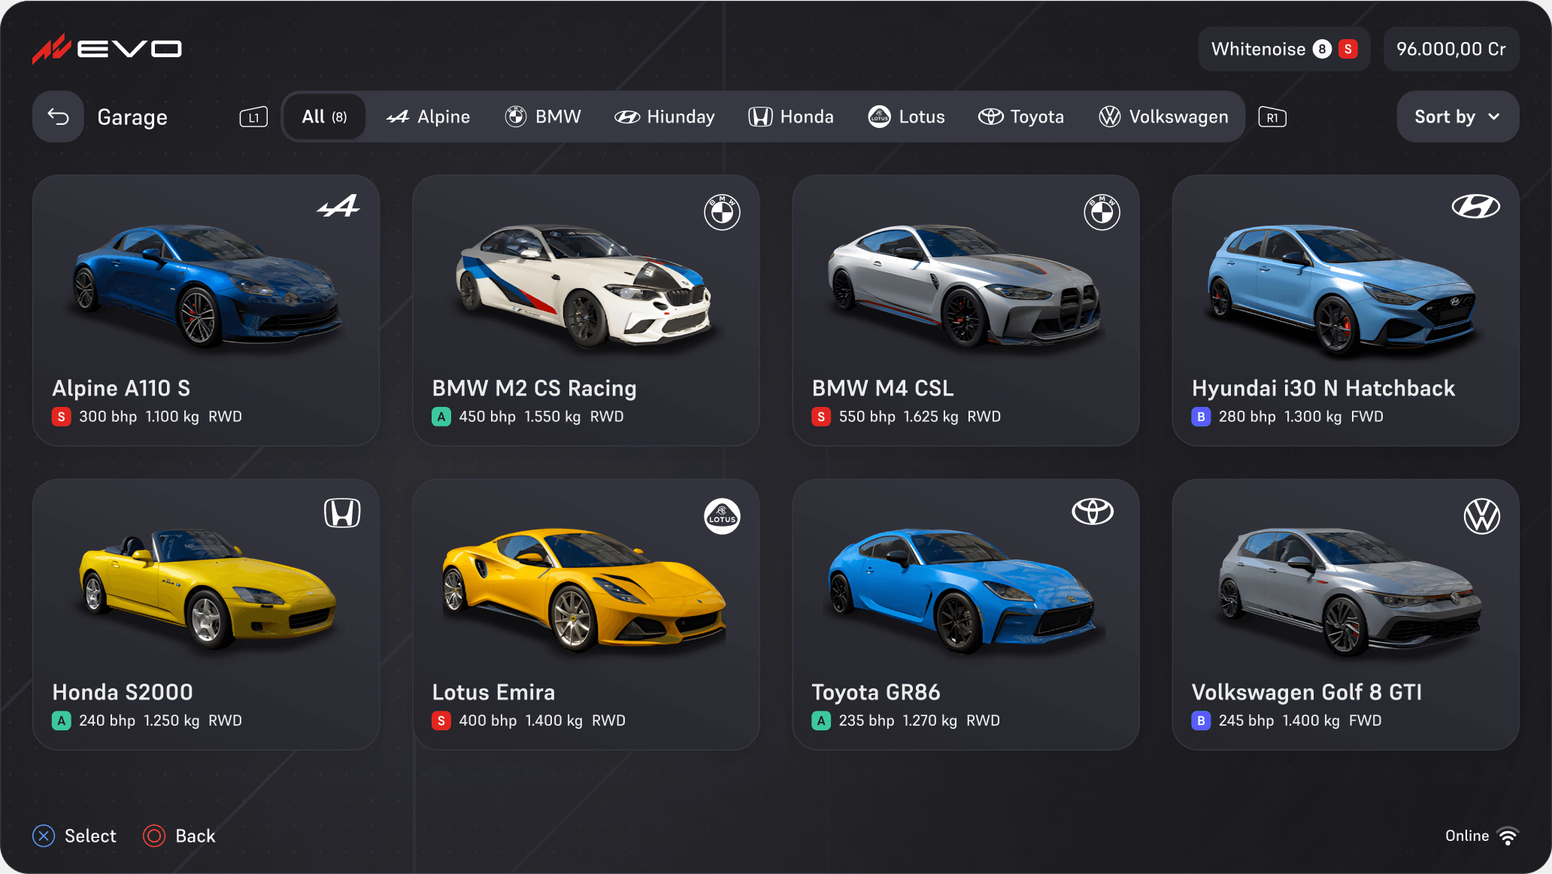Click S class badge on Alpine A110 S
The width and height of the screenshot is (1552, 874).
pos(62,417)
